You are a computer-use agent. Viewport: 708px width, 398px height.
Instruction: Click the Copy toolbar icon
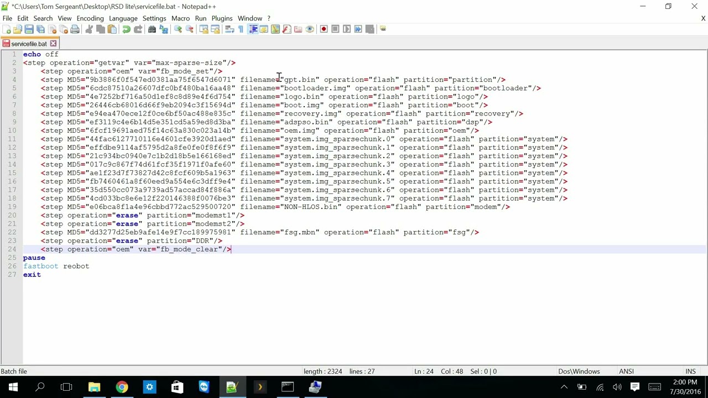[x=101, y=29]
